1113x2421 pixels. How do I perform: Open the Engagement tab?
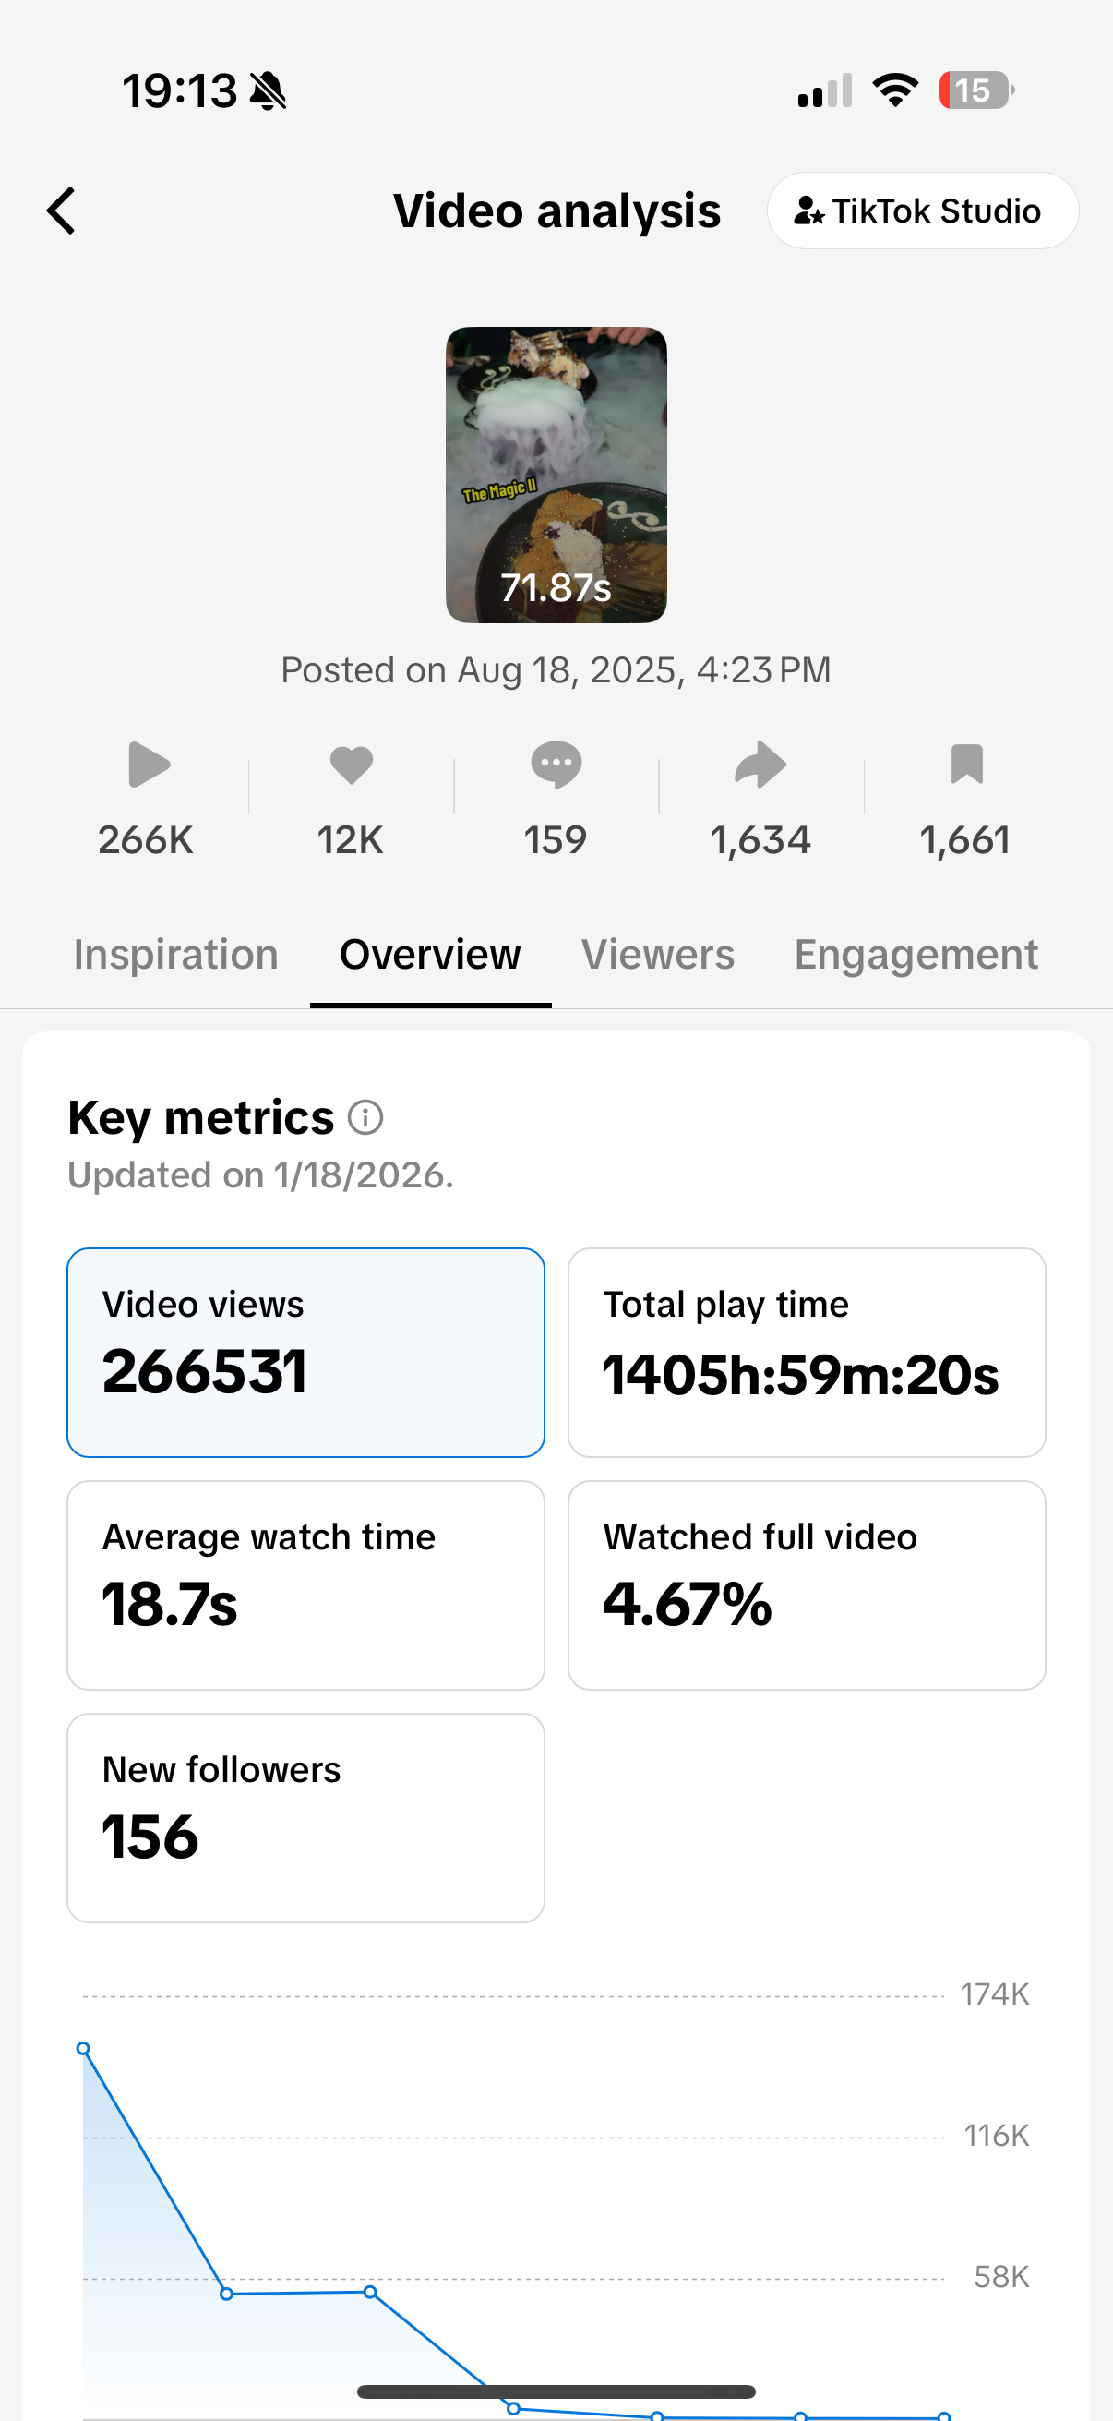pyautogui.click(x=916, y=955)
